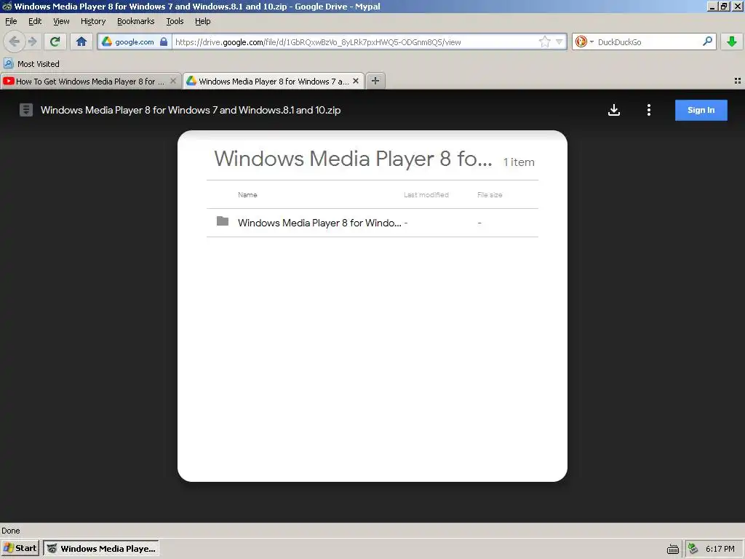Open the View menu
Viewport: 745px width, 559px height.
point(61,21)
